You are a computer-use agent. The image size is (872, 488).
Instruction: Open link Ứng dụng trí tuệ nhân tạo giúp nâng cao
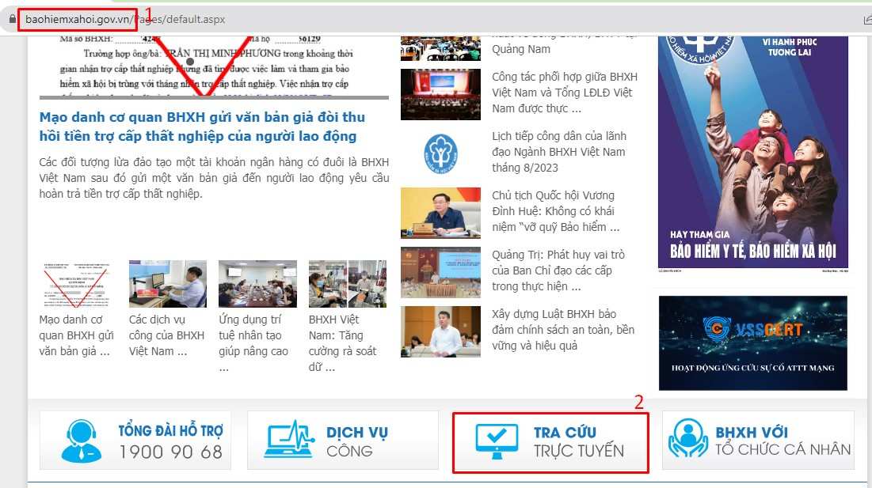[253, 343]
